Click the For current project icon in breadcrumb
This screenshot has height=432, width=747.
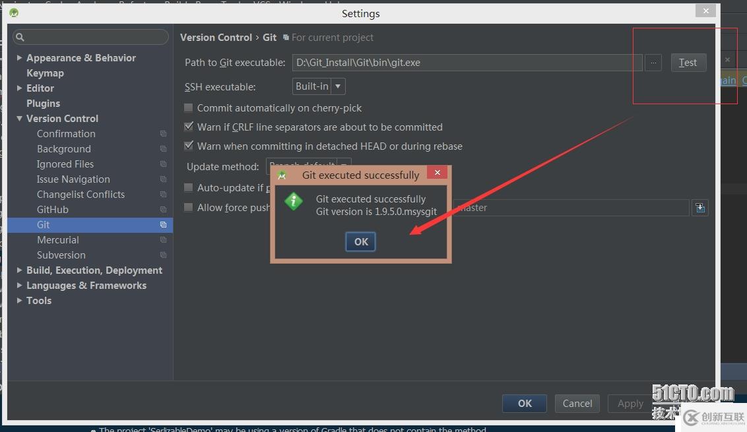coord(286,37)
